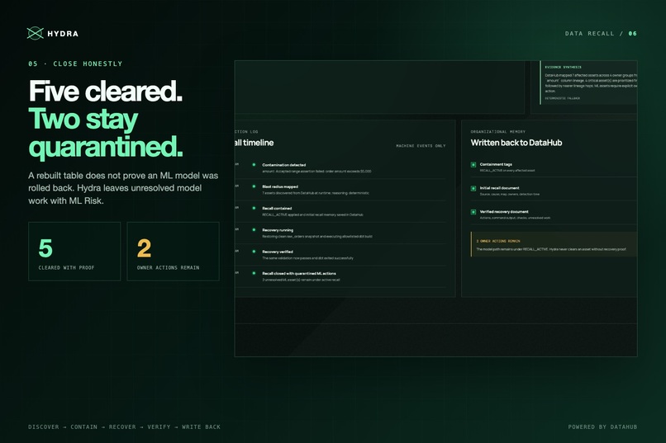Click the 5 Cleared With Proof stat card
Screen dimensions: 666x443
click(74, 252)
